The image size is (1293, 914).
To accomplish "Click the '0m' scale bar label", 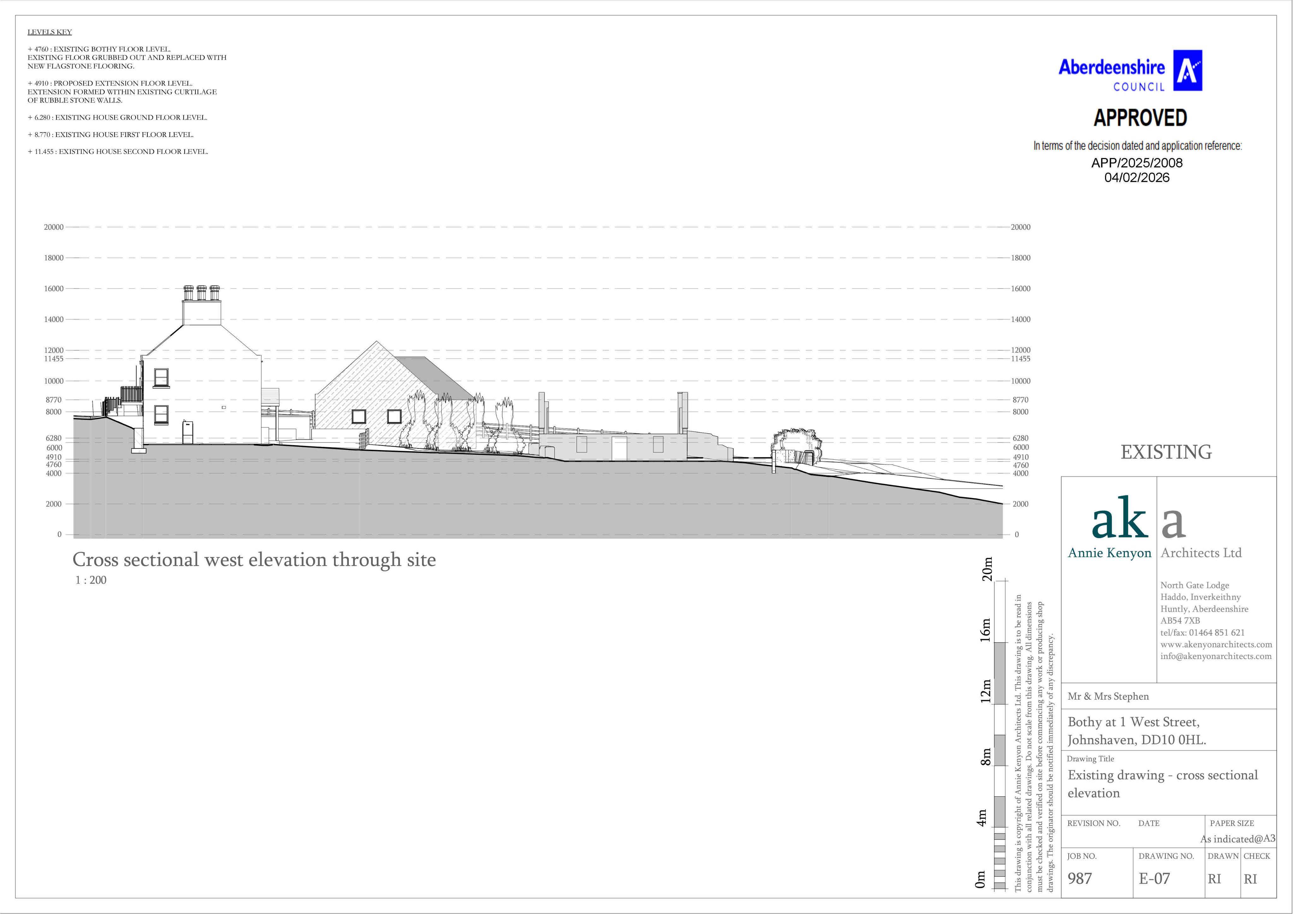I will click(x=980, y=880).
